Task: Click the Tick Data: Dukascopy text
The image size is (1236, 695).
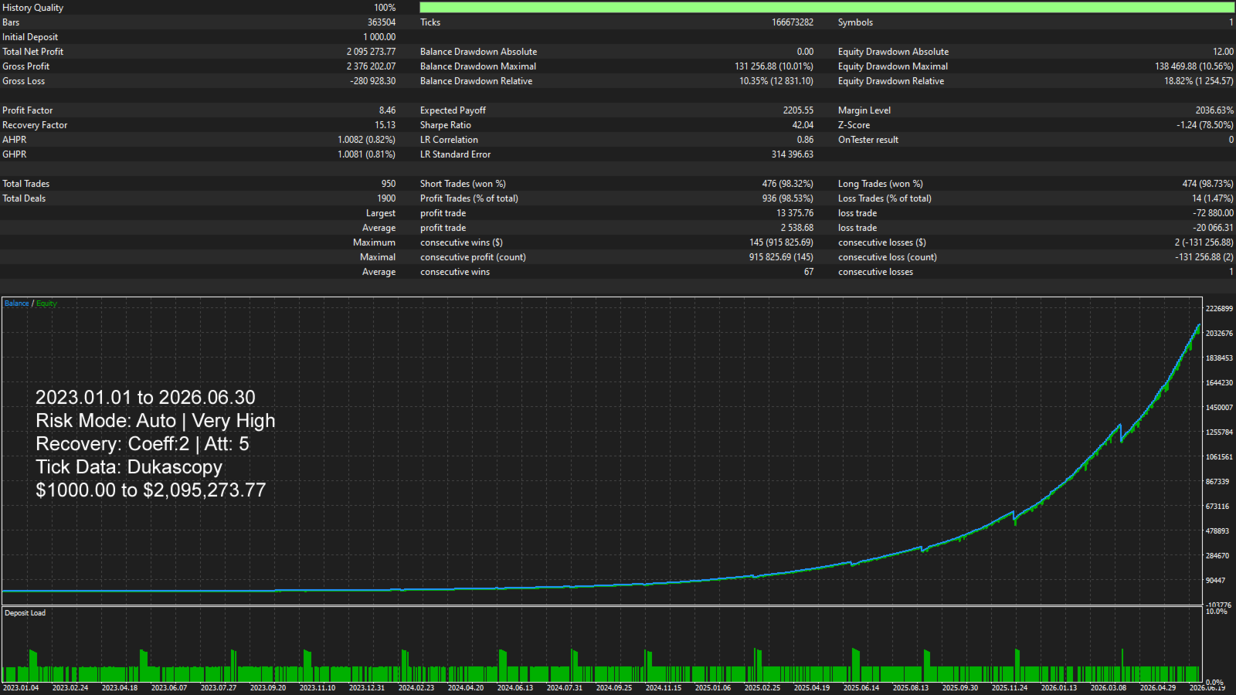Action: click(129, 467)
